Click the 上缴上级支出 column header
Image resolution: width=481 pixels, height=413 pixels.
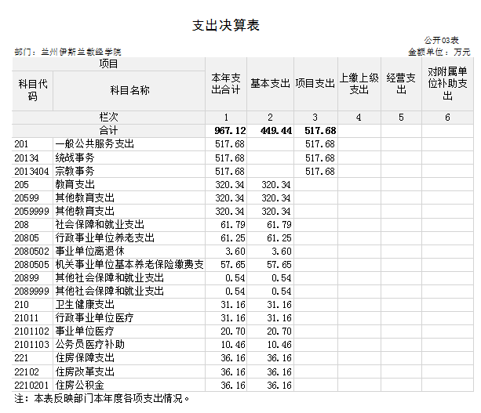(359, 84)
